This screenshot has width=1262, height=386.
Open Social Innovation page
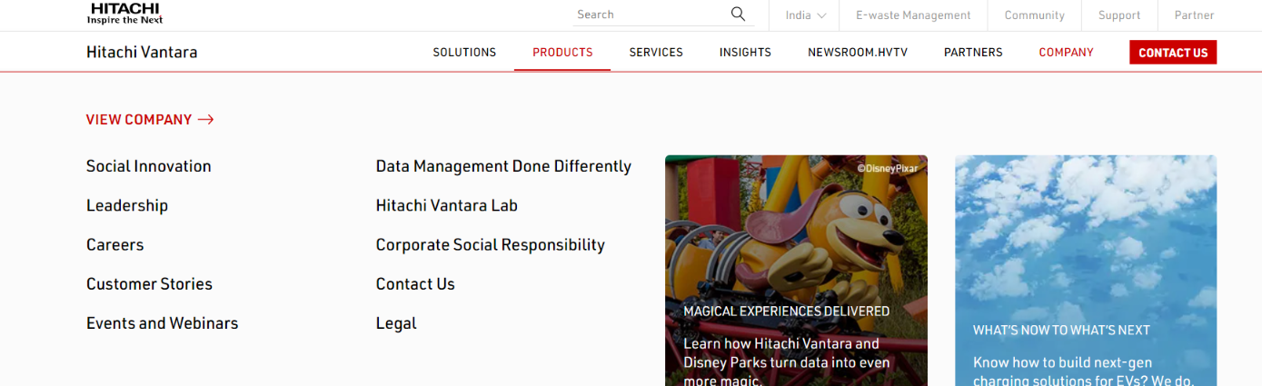tap(149, 166)
